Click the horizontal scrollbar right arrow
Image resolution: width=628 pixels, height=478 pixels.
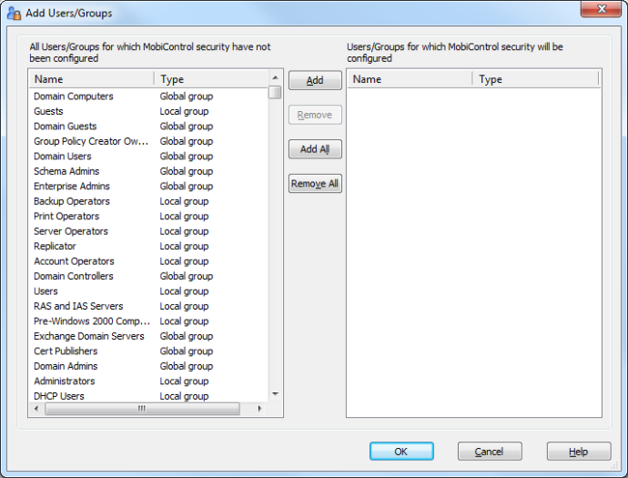(x=259, y=409)
